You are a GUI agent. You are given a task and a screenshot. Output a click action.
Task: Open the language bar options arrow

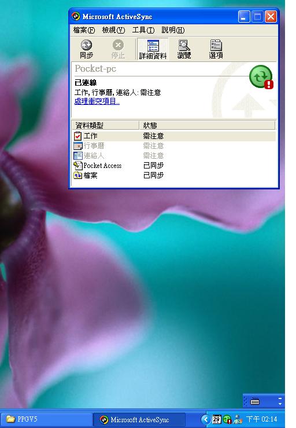[x=280, y=404]
